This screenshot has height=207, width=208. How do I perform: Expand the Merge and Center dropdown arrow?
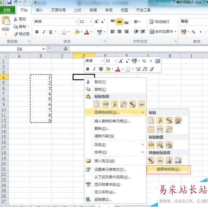[x=175, y=32]
